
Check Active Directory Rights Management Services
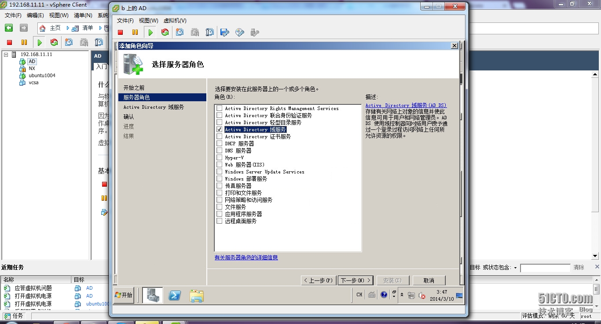point(219,108)
